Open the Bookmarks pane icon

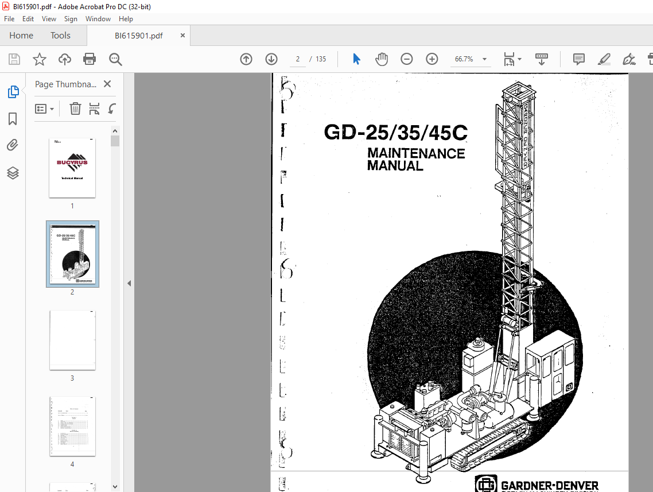pos(13,119)
